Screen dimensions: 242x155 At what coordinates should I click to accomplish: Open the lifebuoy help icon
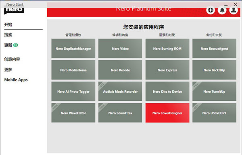pyautogui.click(x=211, y=10)
